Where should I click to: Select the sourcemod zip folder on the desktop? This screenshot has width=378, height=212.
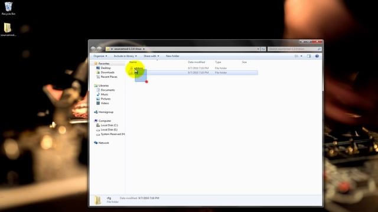coord(8,29)
